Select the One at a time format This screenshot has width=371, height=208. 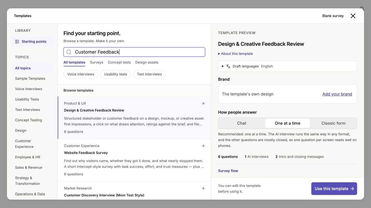point(288,123)
